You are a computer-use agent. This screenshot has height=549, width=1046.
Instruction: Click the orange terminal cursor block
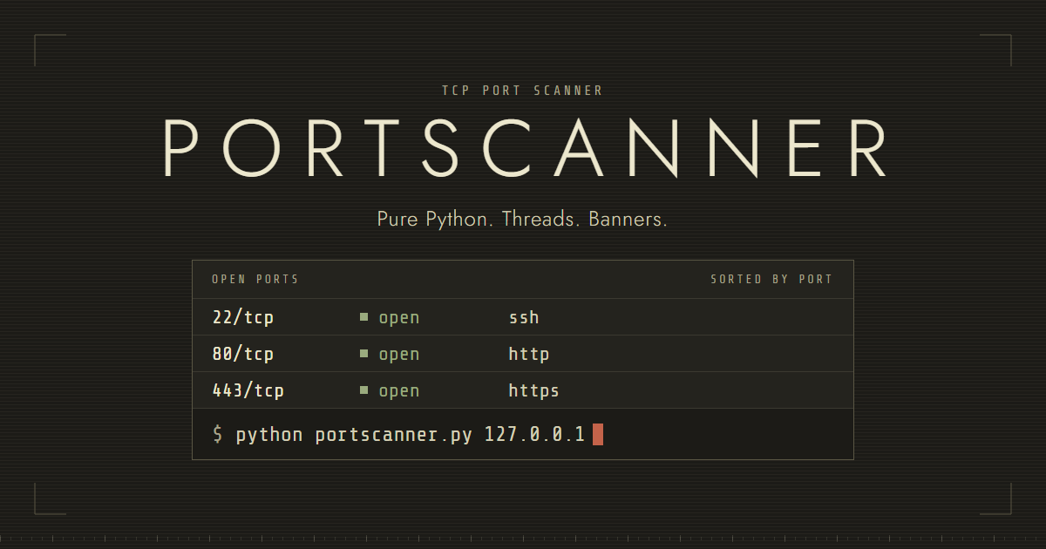pyautogui.click(x=598, y=434)
